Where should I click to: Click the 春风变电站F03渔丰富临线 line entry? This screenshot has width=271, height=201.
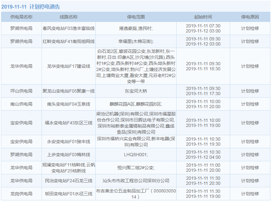point(68,28)
